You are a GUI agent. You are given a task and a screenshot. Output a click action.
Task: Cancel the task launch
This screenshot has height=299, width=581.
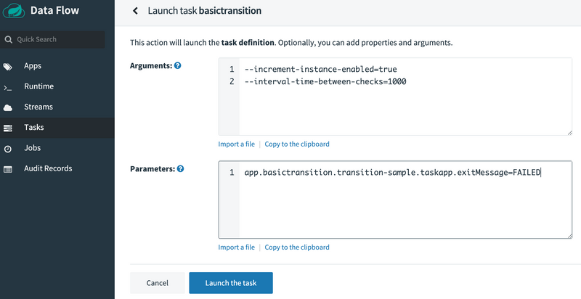tap(157, 283)
